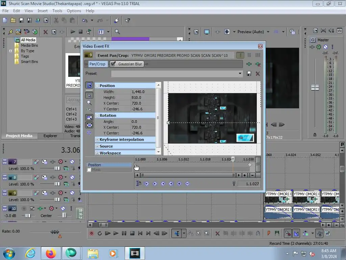Click the Split Screen View icon in preview

[227, 32]
